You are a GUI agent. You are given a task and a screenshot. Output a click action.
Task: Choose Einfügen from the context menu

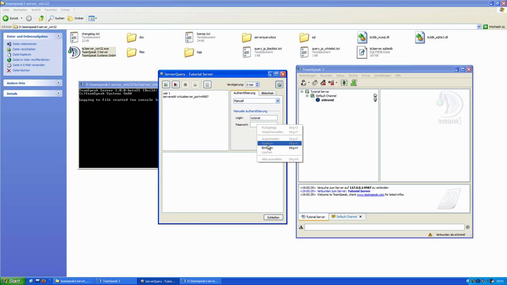coord(279,148)
